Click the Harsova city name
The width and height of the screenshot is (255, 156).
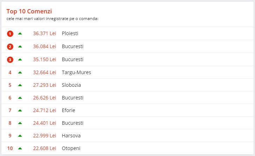(71, 136)
